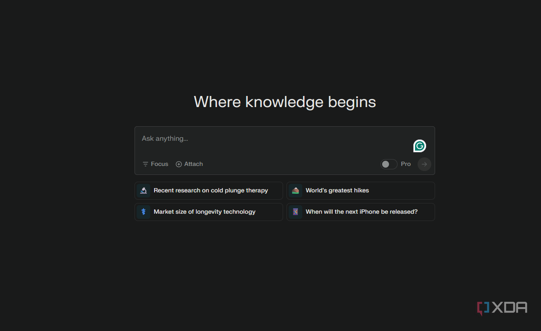
Task: Toggle the Pro switch on
Action: [389, 164]
